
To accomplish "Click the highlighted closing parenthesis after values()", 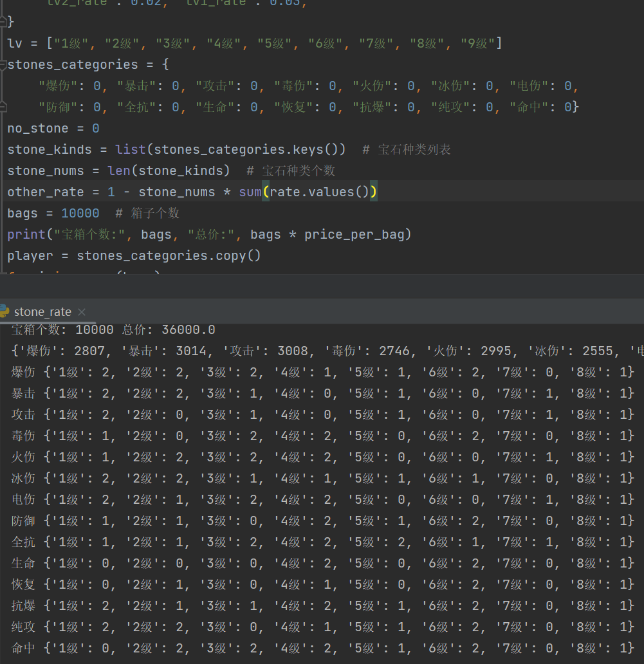I will (x=373, y=192).
